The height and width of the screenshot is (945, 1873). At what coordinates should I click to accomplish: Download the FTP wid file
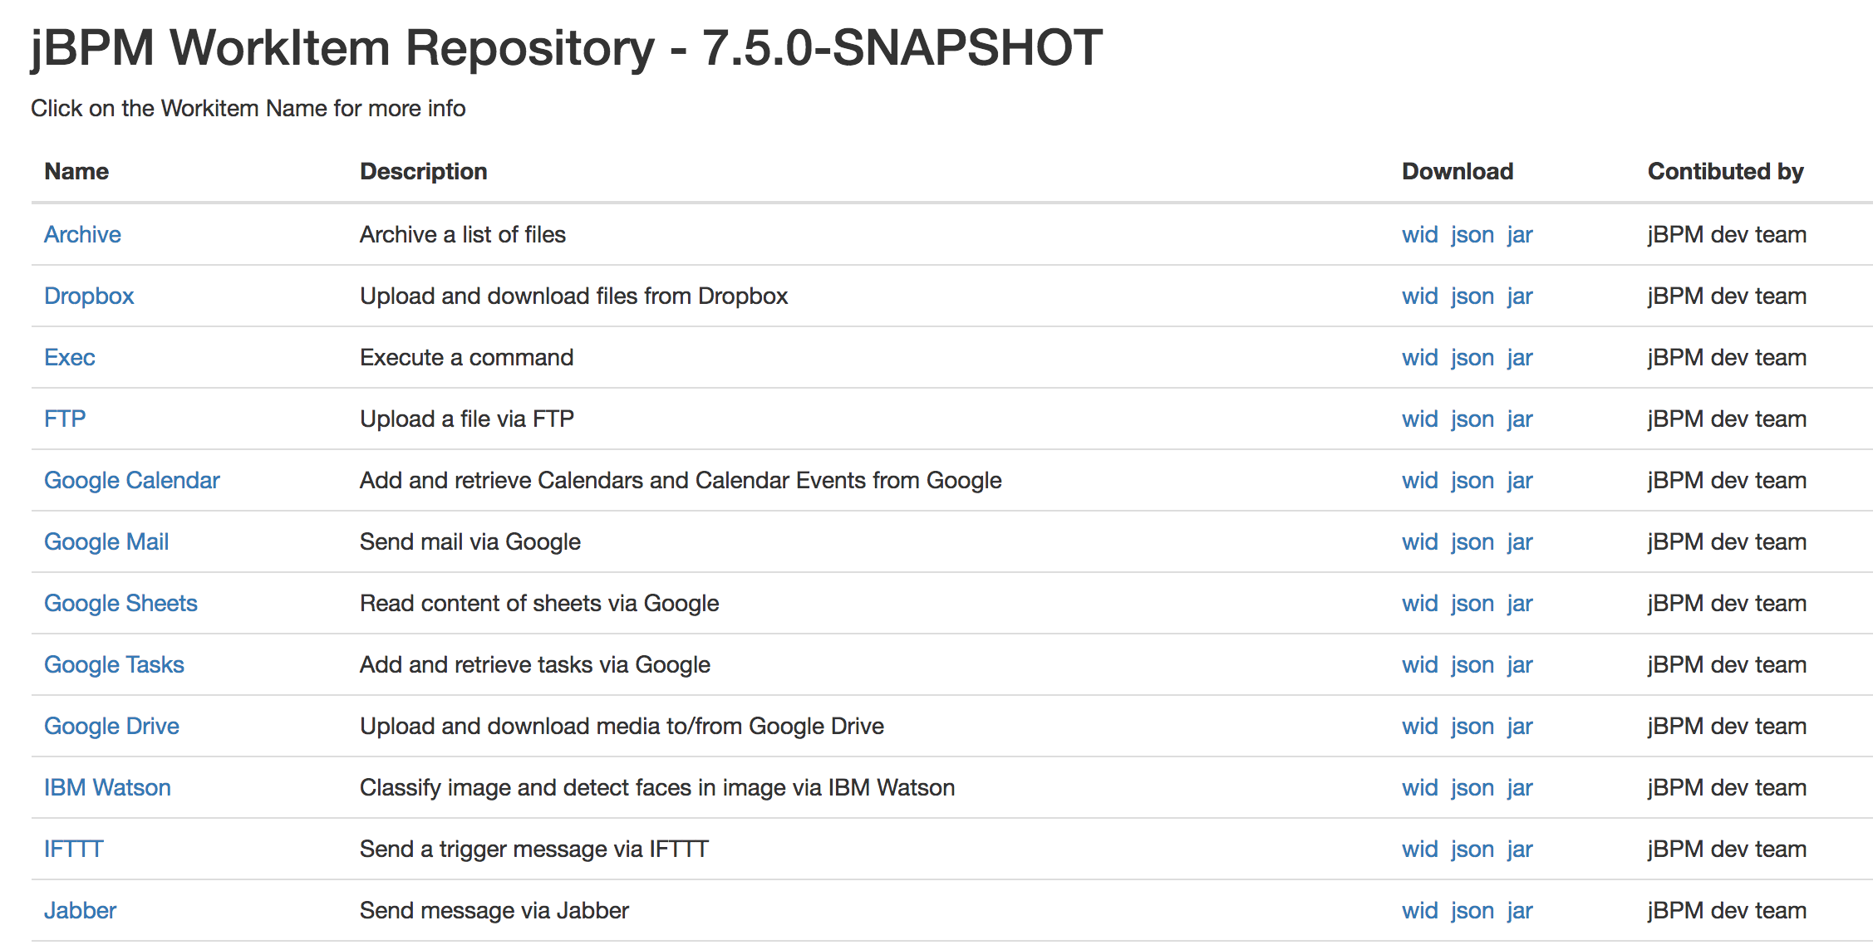(1419, 419)
